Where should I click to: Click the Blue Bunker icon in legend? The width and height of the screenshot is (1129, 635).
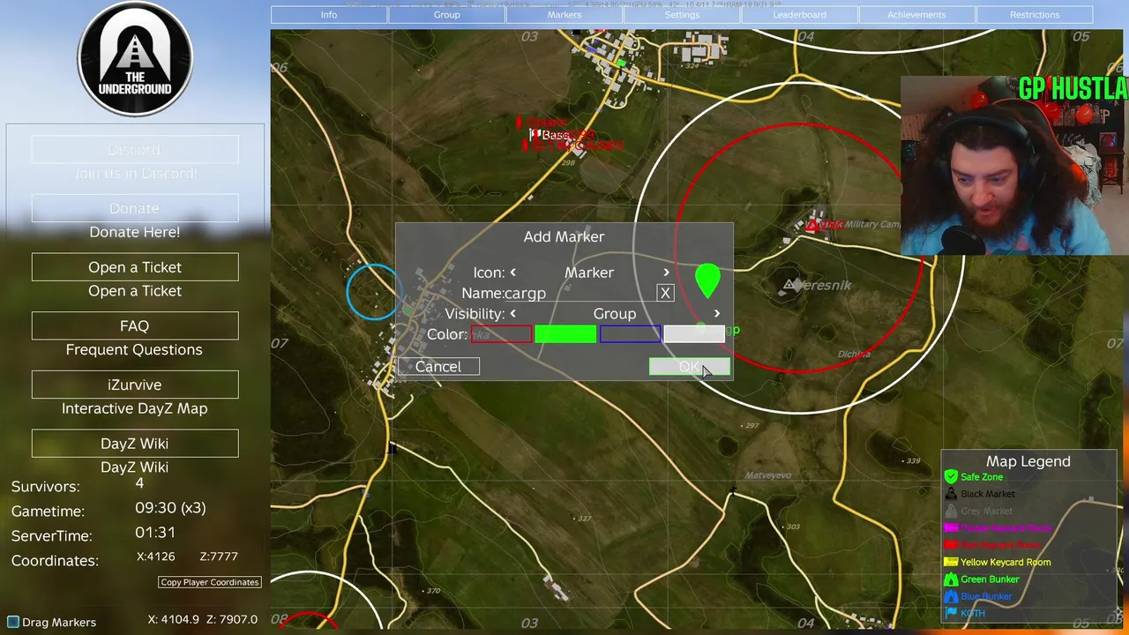tap(951, 596)
